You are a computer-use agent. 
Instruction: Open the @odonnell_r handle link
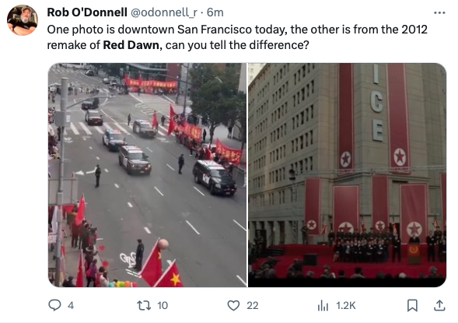coord(163,12)
